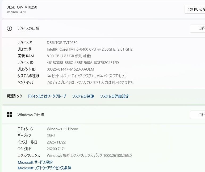Click the ペンとタッチ value text
The width and height of the screenshot is (205, 172).
[x=90, y=83]
